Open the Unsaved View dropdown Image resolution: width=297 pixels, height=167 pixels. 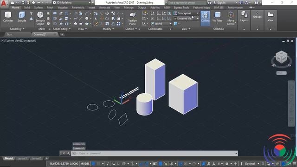click(x=186, y=19)
